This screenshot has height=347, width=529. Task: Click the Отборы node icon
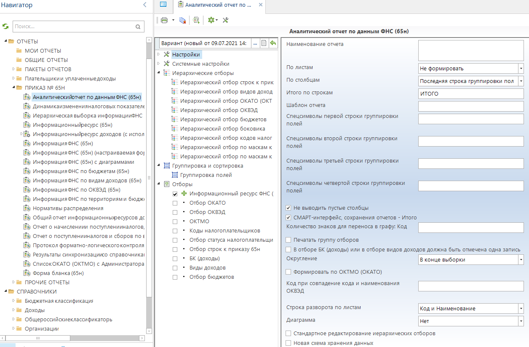point(166,184)
